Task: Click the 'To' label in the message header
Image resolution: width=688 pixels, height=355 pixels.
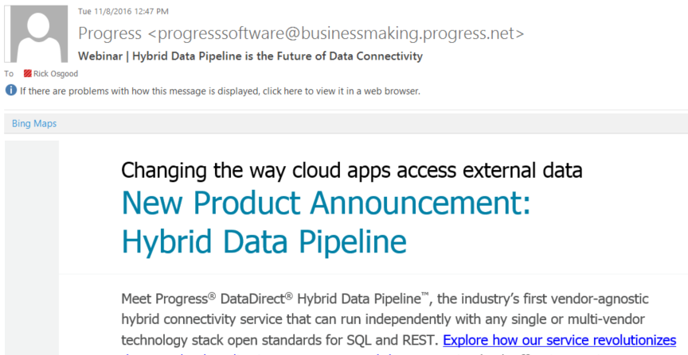Action: pyautogui.click(x=9, y=74)
